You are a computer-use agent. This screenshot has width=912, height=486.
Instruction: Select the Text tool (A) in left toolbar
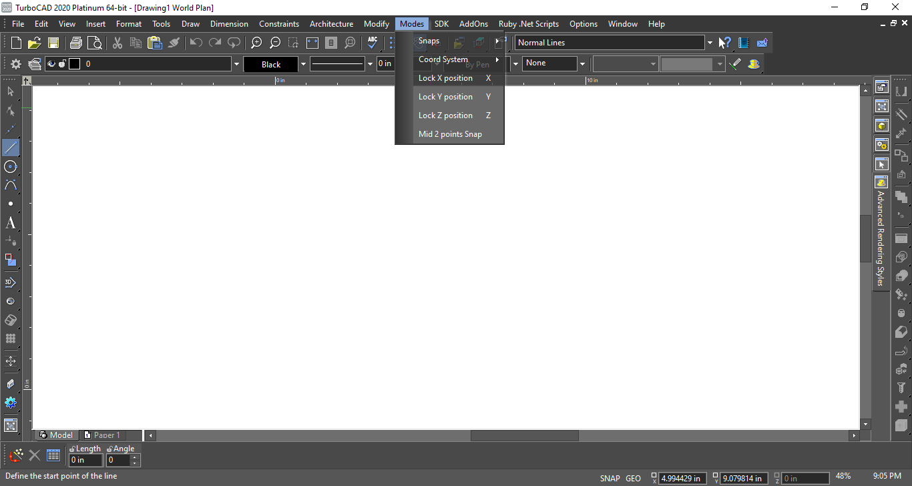[11, 223]
